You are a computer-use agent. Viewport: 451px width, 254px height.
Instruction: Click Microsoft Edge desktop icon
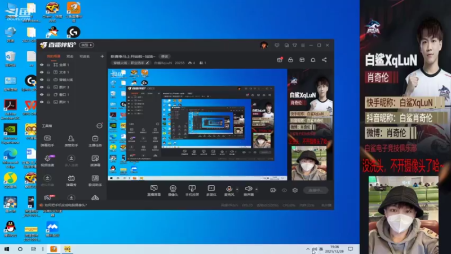click(x=10, y=159)
